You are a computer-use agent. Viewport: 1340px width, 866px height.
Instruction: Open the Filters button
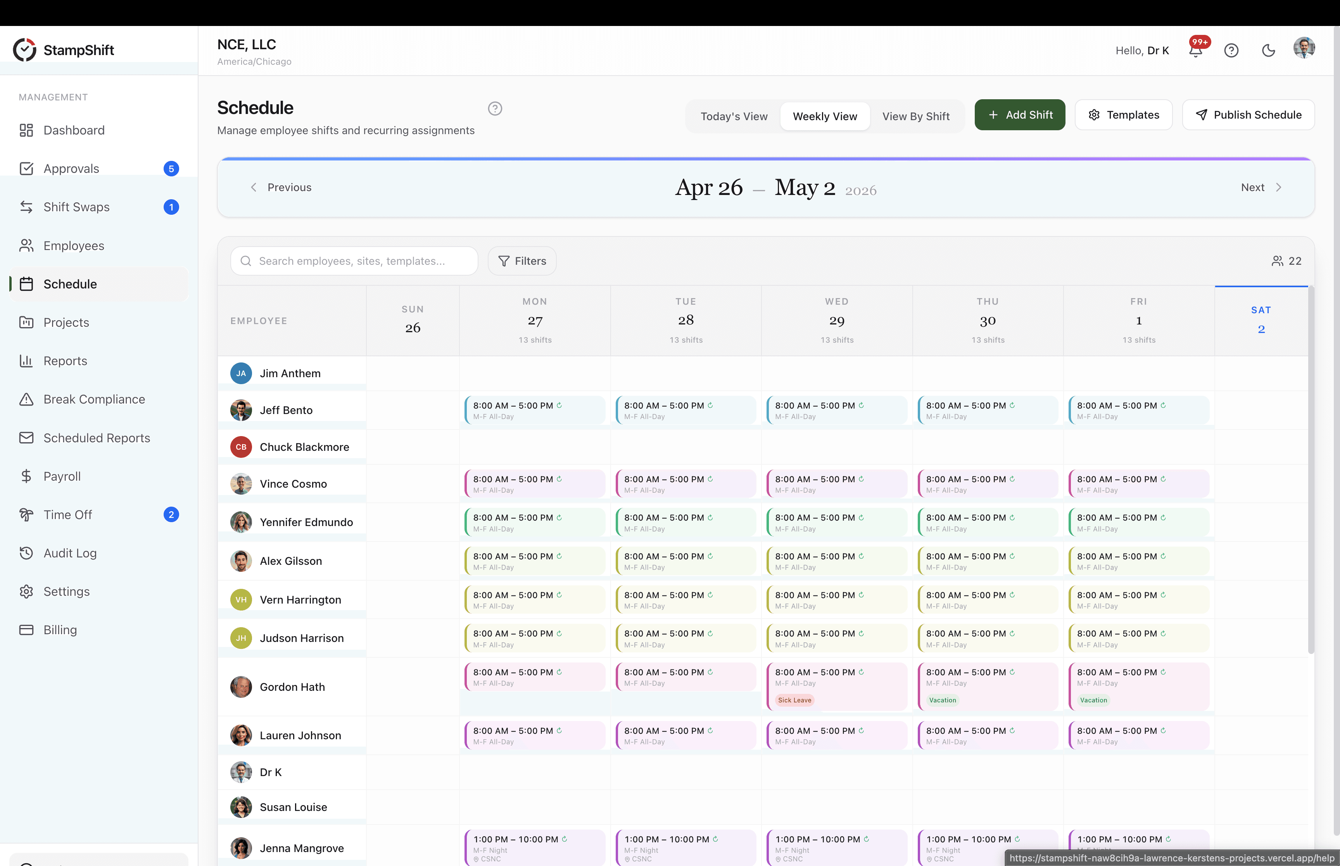click(x=522, y=261)
